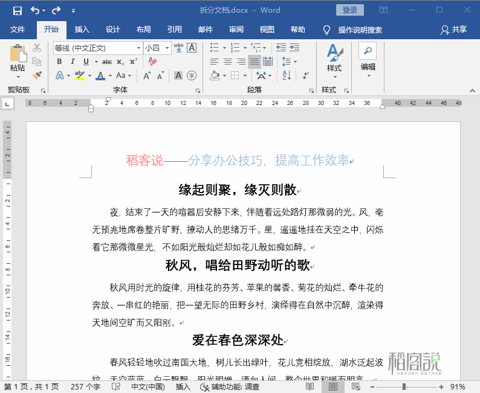Apply numbered list
The width and height of the screenshot is (480, 393).
[x=235, y=48]
